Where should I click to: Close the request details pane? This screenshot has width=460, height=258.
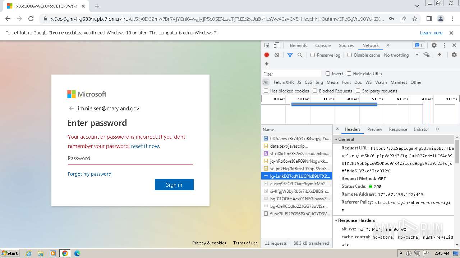(x=337, y=129)
